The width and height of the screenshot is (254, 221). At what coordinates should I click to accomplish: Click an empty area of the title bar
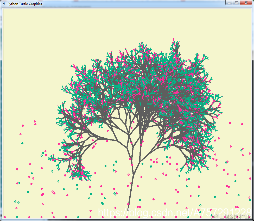(130, 4)
